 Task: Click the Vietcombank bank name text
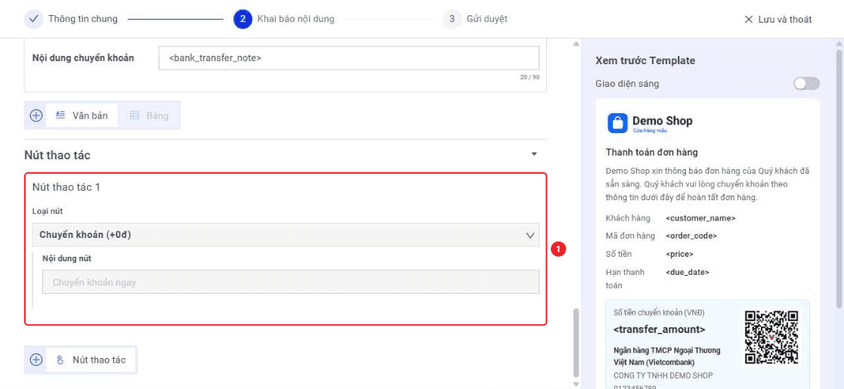point(666,357)
